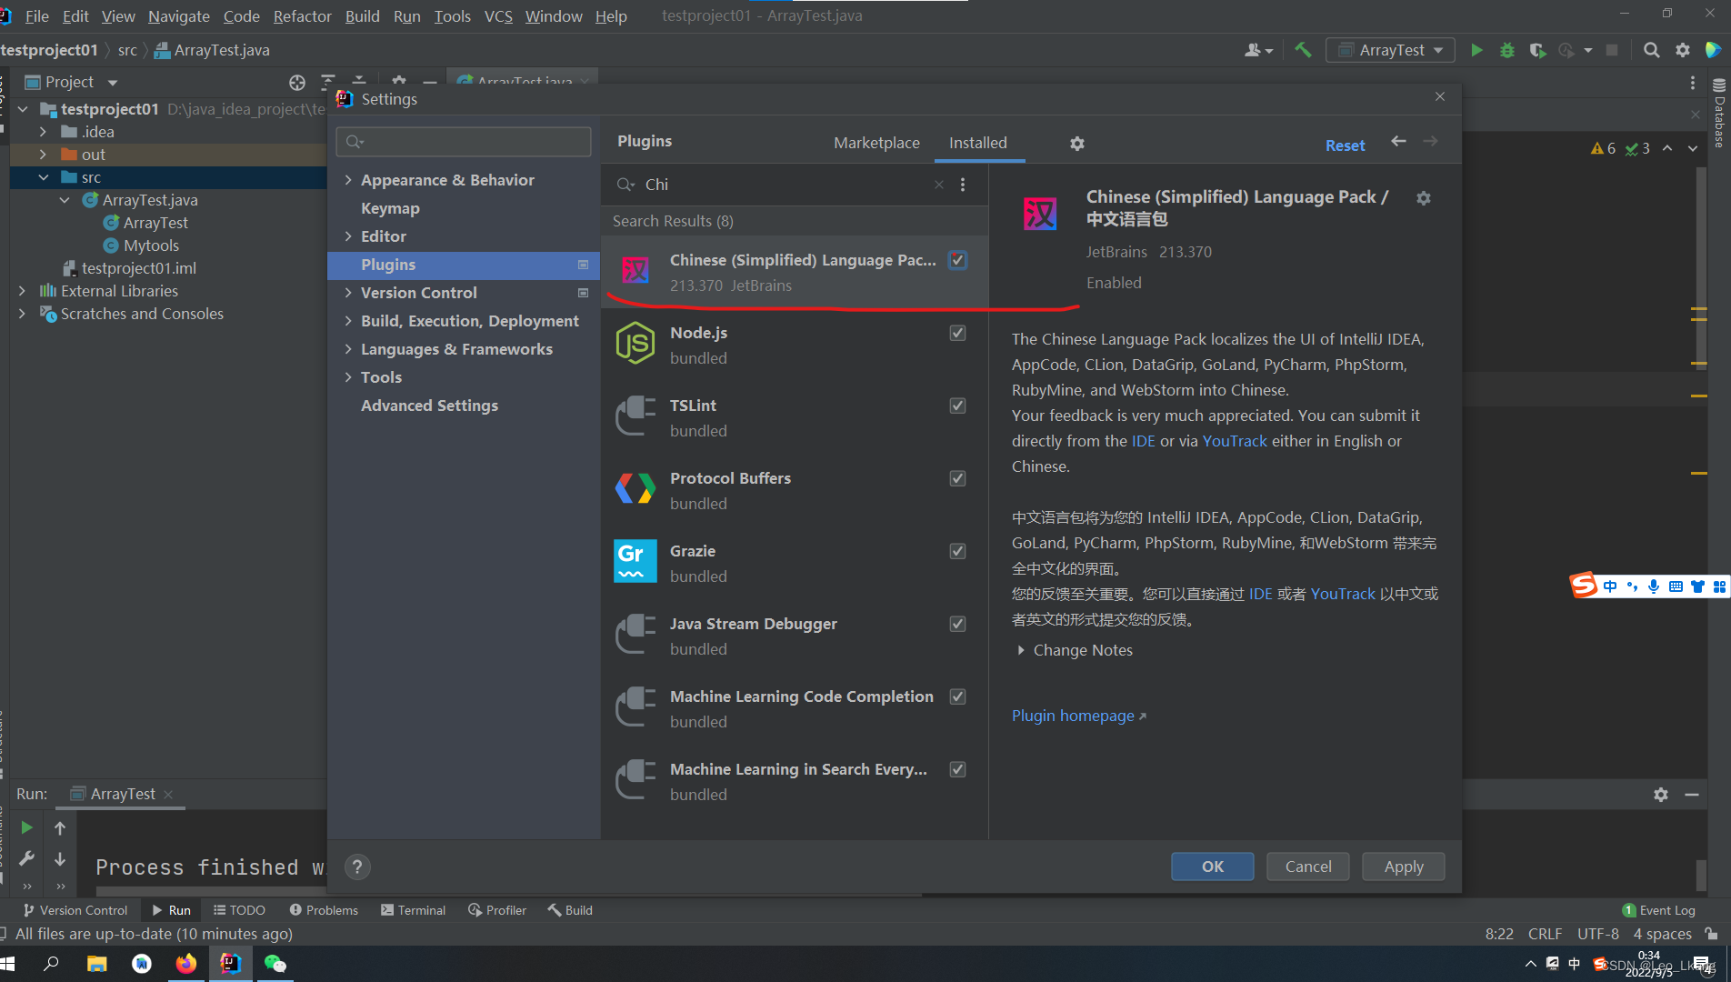Disable the Chinese (Simplified) Language Pack checkbox
The height and width of the screenshot is (982, 1731).
[x=957, y=260]
